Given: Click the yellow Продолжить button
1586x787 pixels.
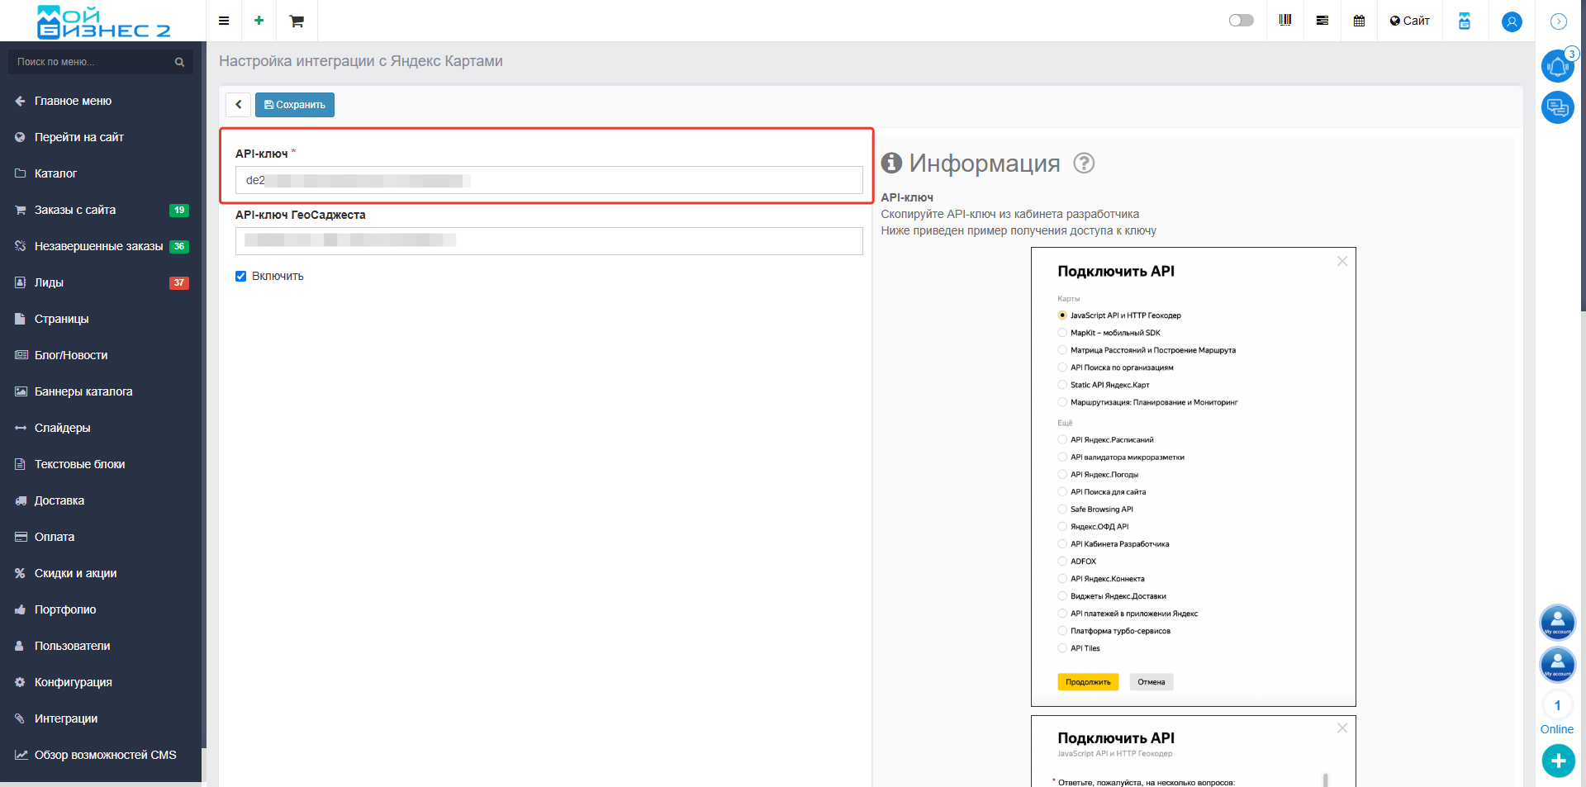Looking at the screenshot, I should [x=1088, y=682].
